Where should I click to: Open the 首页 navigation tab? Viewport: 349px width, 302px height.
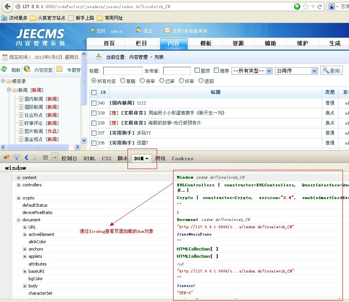coord(109,43)
